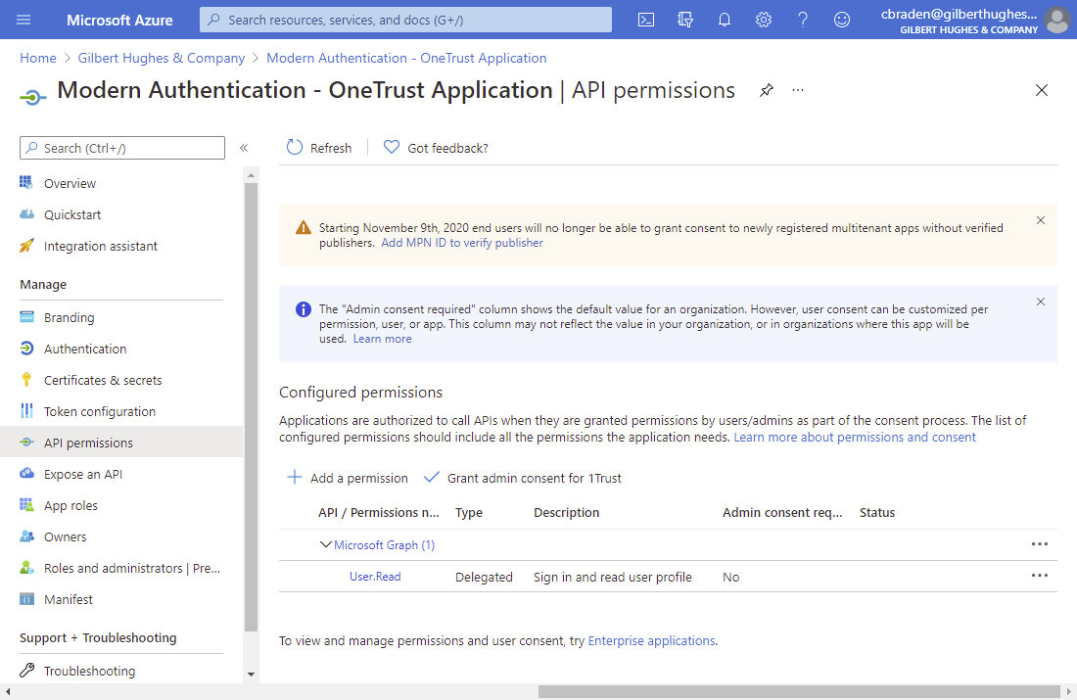Viewport: 1077px width, 700px height.
Task: Click the Microsoft Azure logo text
Action: click(x=119, y=20)
